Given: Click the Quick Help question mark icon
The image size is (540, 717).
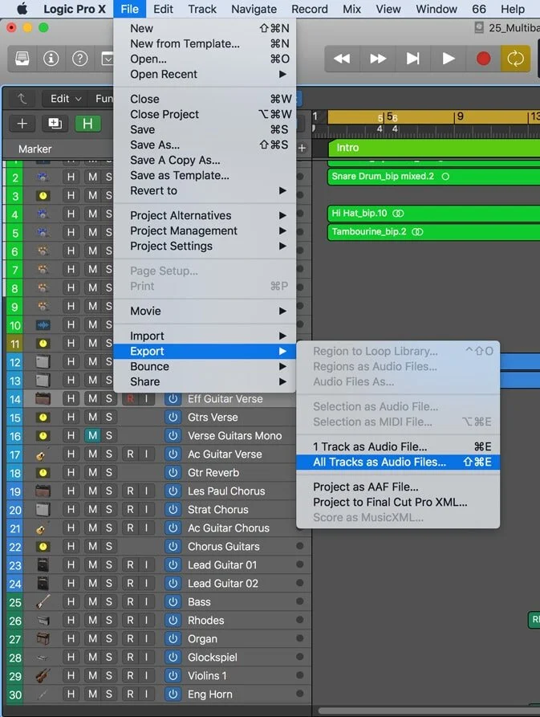Looking at the screenshot, I should 80,59.
